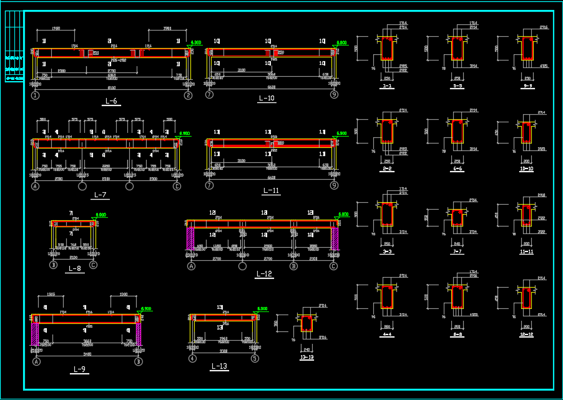Select grid bubble 5 under beam L-13
Image resolution: width=563 pixels, height=400 pixels.
[255, 358]
